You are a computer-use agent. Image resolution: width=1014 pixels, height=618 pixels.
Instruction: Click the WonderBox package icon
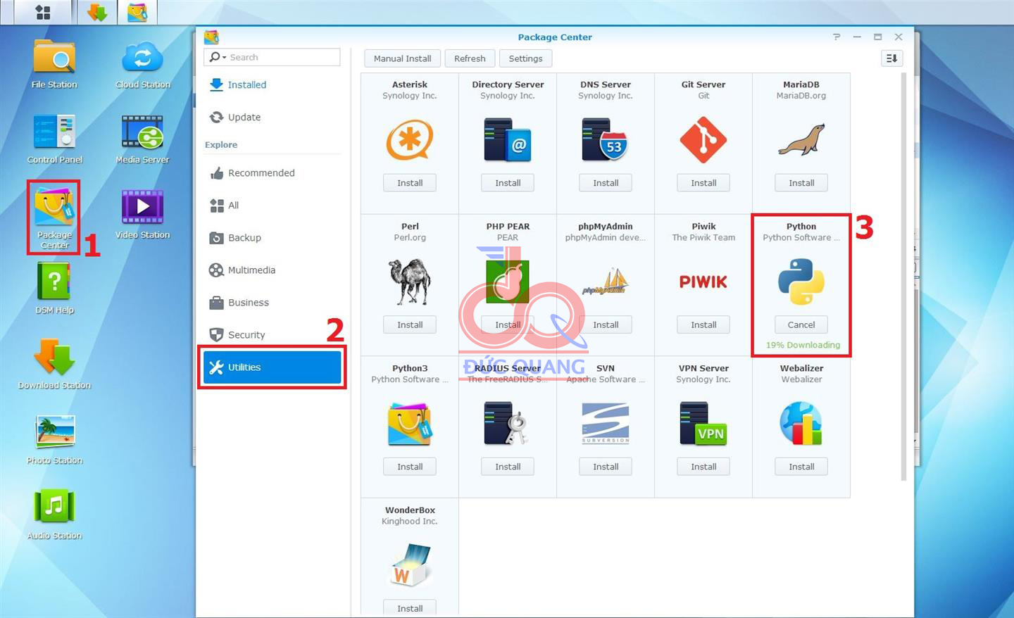point(410,565)
